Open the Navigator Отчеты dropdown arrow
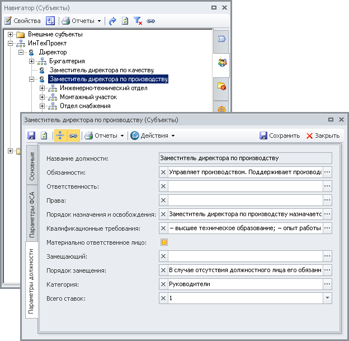349x341 pixels. tap(99, 21)
